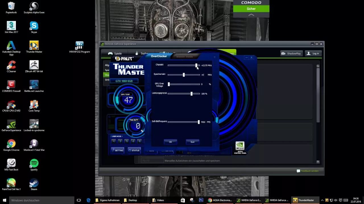Open ZBrush 4R7 64-bit shortcut
This screenshot has width=364, height=204.
click(x=34, y=67)
